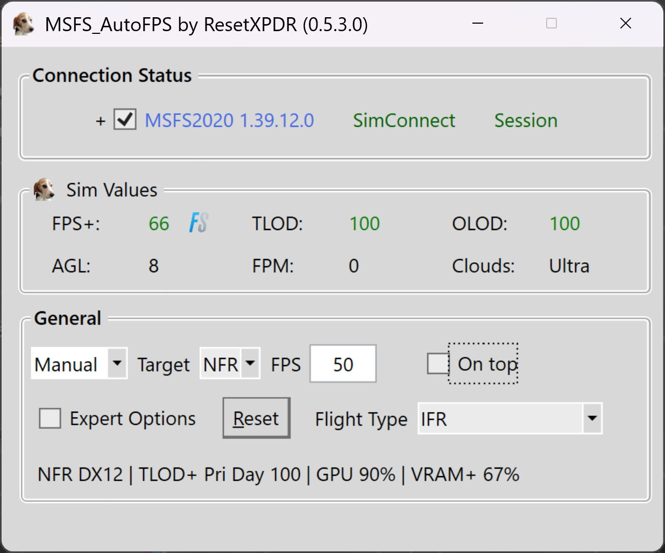Viewport: 665px width, 553px height.
Task: Expand the Flight Type IFR dropdown
Action: [510, 418]
